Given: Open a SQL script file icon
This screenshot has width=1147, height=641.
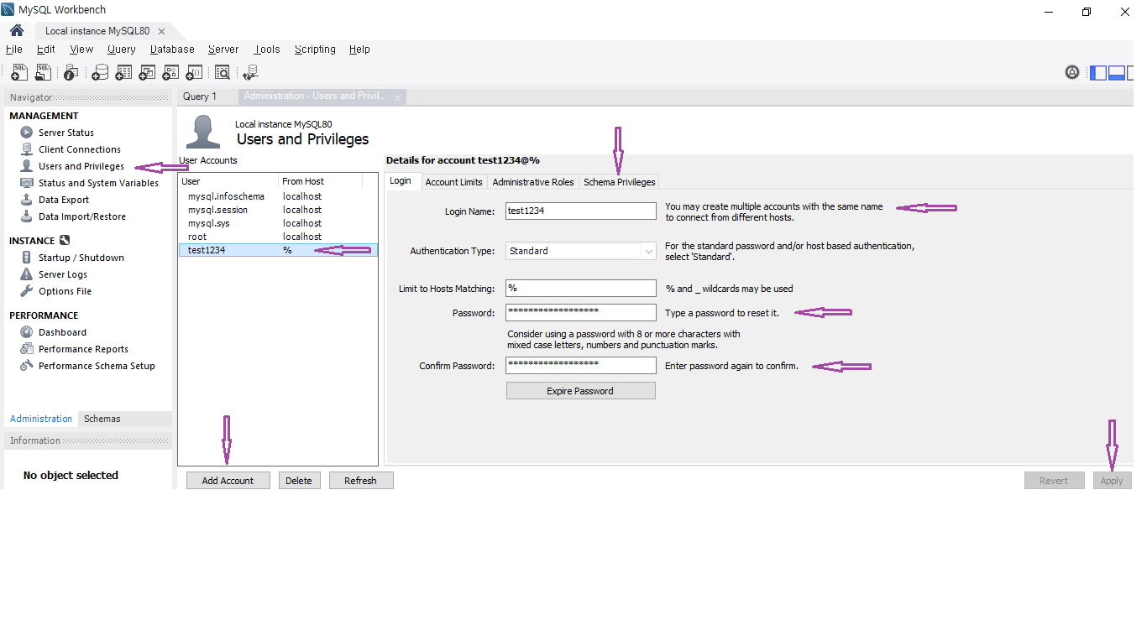Looking at the screenshot, I should [42, 73].
